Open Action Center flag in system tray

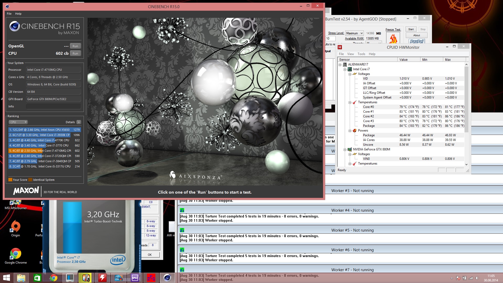coord(458,278)
